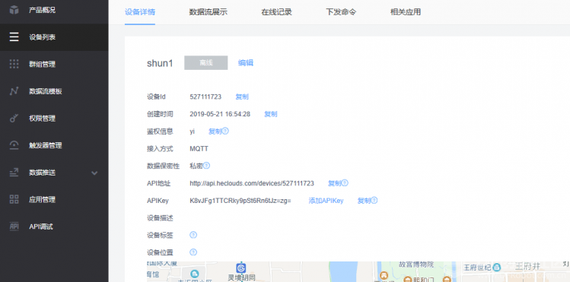Expand the 数据推送 submenu chevron
This screenshot has height=282, width=570.
pyautogui.click(x=94, y=173)
